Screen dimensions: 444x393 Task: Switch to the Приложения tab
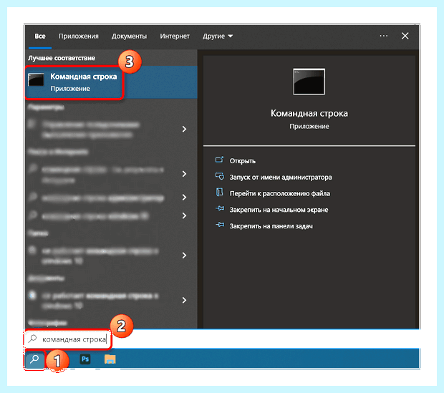79,37
